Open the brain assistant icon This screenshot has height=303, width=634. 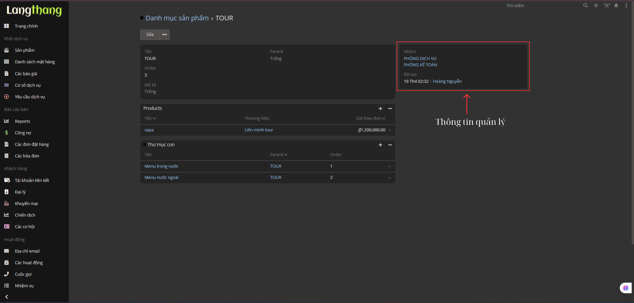coord(625,288)
